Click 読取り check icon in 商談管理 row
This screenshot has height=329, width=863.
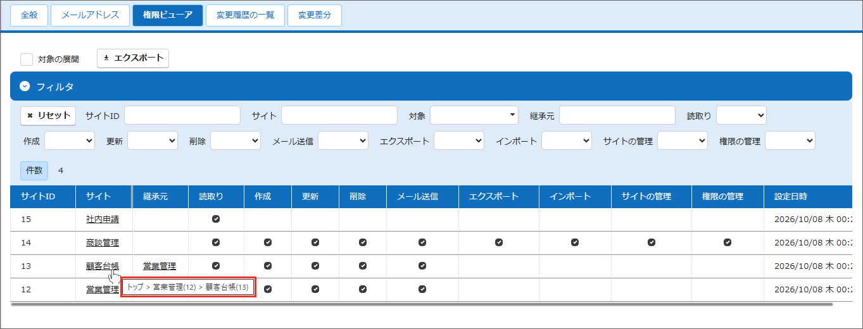[216, 242]
